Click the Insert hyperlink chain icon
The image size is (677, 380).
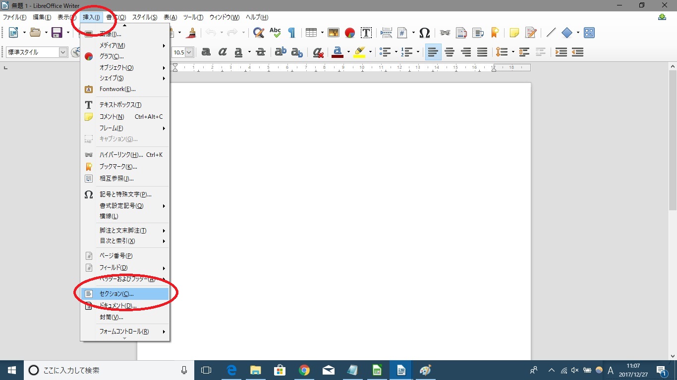coord(445,33)
